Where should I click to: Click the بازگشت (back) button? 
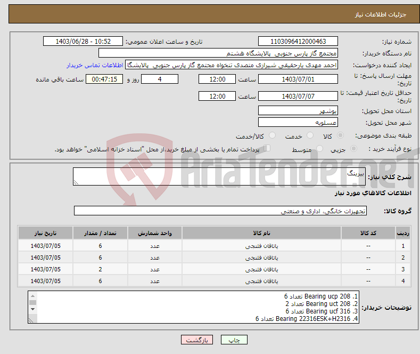point(197,340)
